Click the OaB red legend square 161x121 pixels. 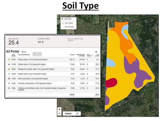pos(9,79)
